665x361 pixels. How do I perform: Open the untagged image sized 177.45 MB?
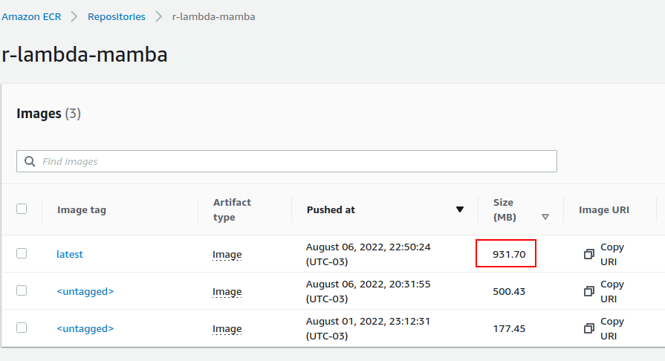click(x=85, y=328)
